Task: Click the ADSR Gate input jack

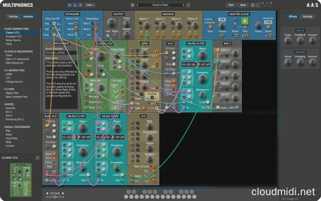Action: (132, 108)
